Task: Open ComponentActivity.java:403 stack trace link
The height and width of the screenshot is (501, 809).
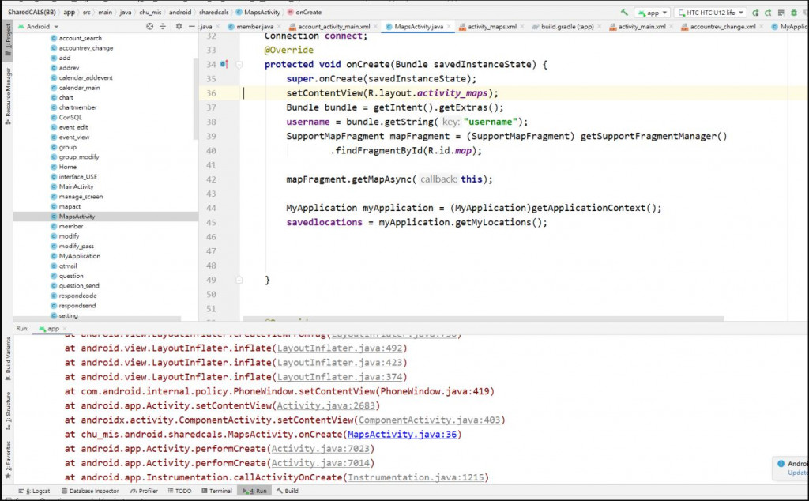Action: [429, 420]
